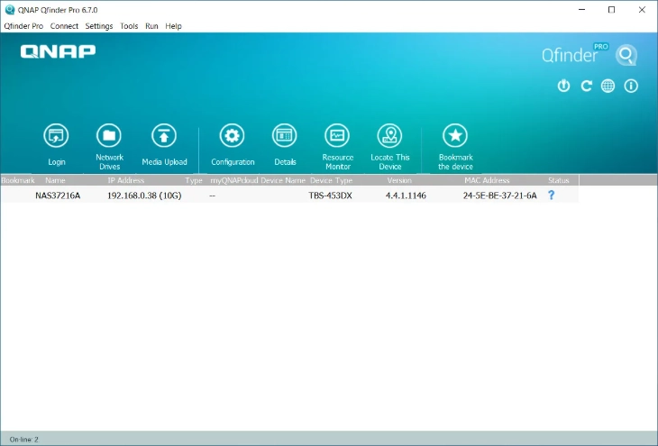This screenshot has height=446, width=658.
Task: Open the Connect menu
Action: click(64, 26)
